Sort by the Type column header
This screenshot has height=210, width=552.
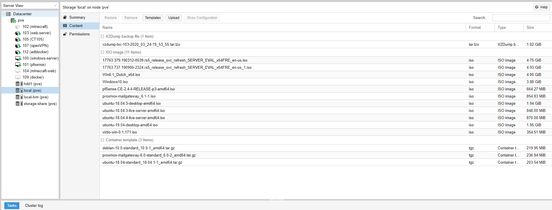coord(509,28)
